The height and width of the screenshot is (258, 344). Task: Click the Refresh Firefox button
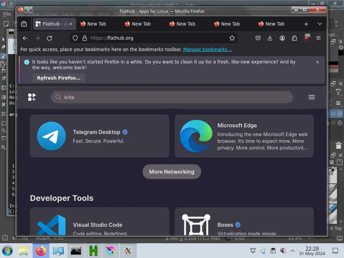pyautogui.click(x=58, y=78)
